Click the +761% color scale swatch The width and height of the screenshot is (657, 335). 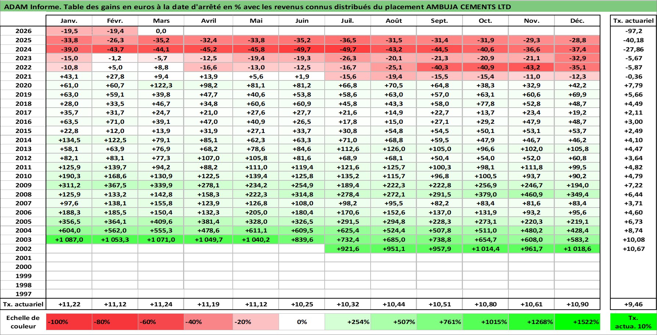439,322
